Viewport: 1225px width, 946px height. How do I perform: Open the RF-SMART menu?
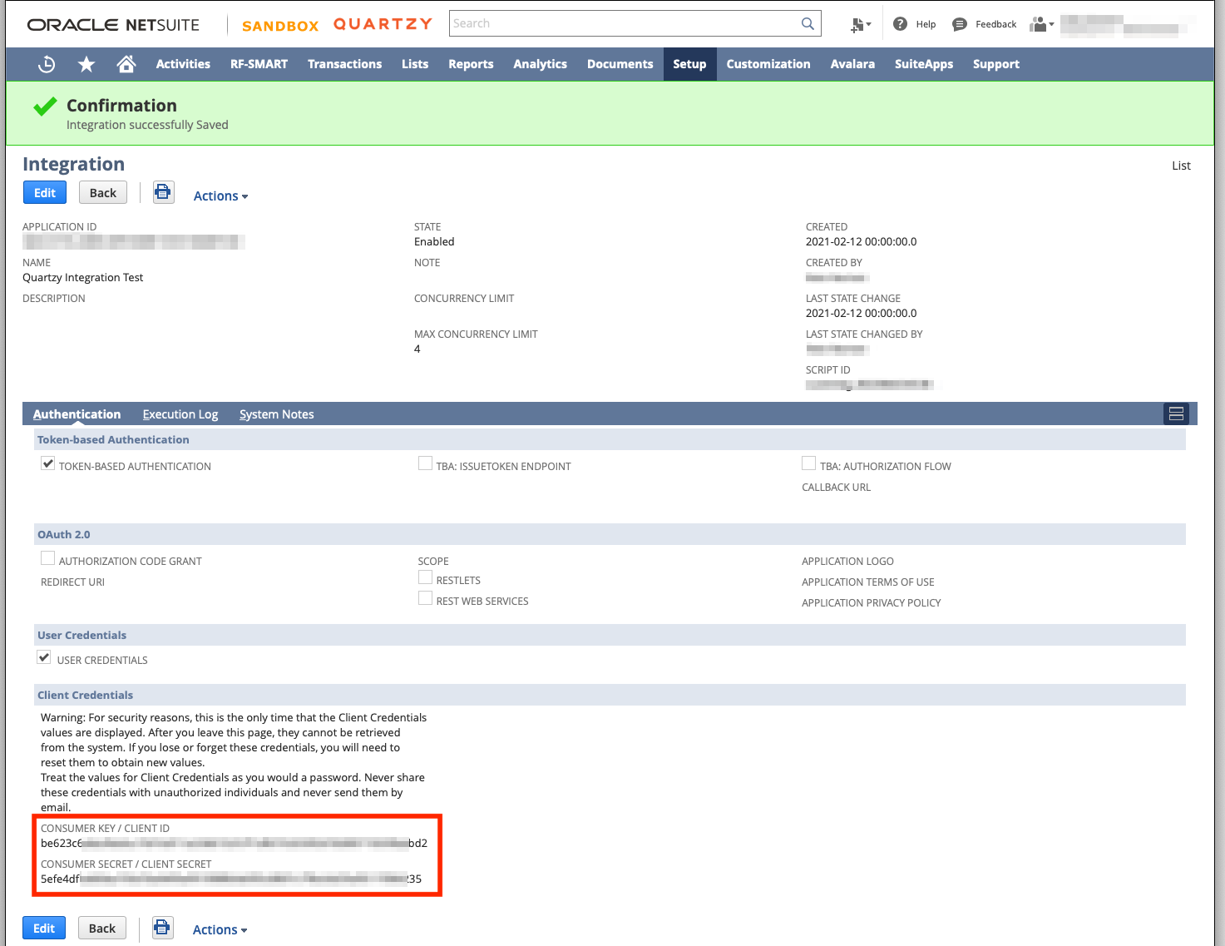(259, 64)
